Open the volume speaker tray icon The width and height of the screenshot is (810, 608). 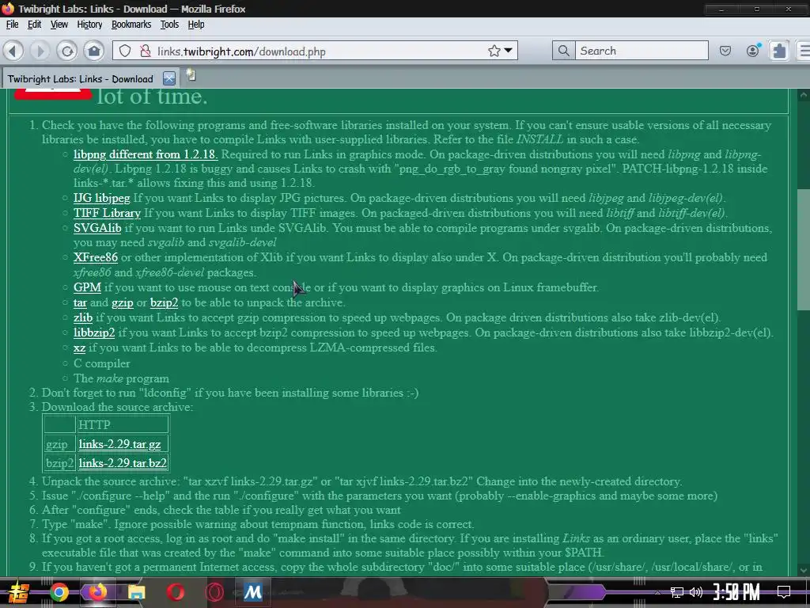(696, 592)
